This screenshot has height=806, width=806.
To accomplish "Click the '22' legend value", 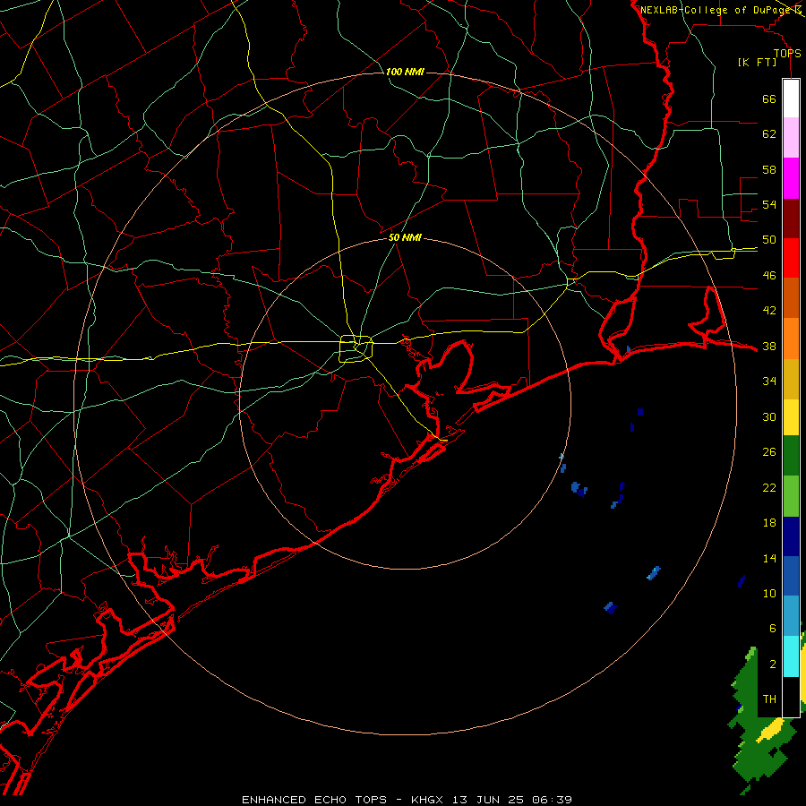I will [769, 487].
